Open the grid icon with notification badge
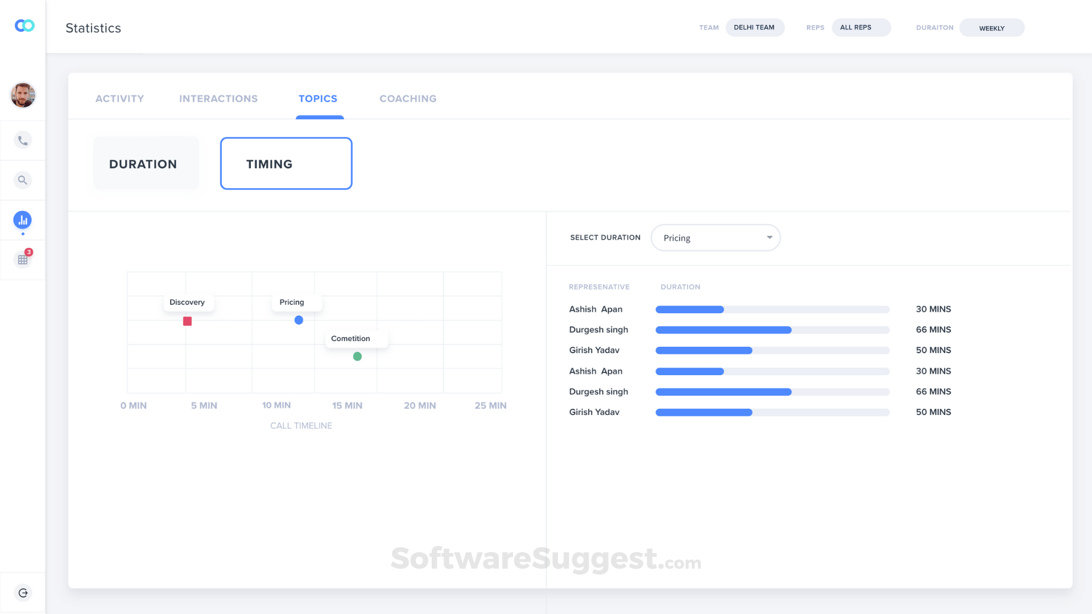The width and height of the screenshot is (1092, 614). 23,259
